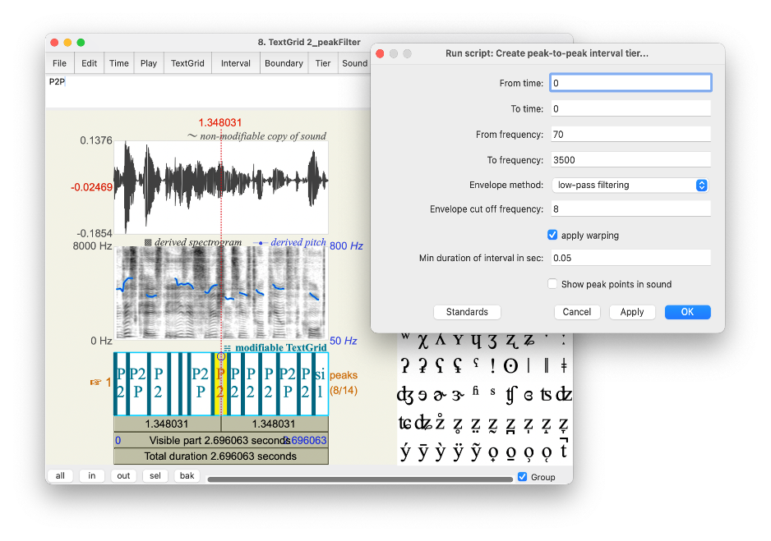
Task: Click the bilabial click ʘ symbol
Action: click(509, 365)
